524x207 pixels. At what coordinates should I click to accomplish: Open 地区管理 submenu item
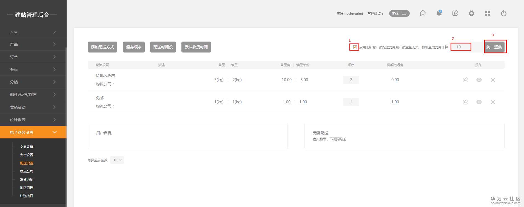27,188
